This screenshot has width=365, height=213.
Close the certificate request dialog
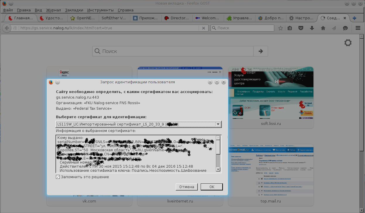click(224, 82)
